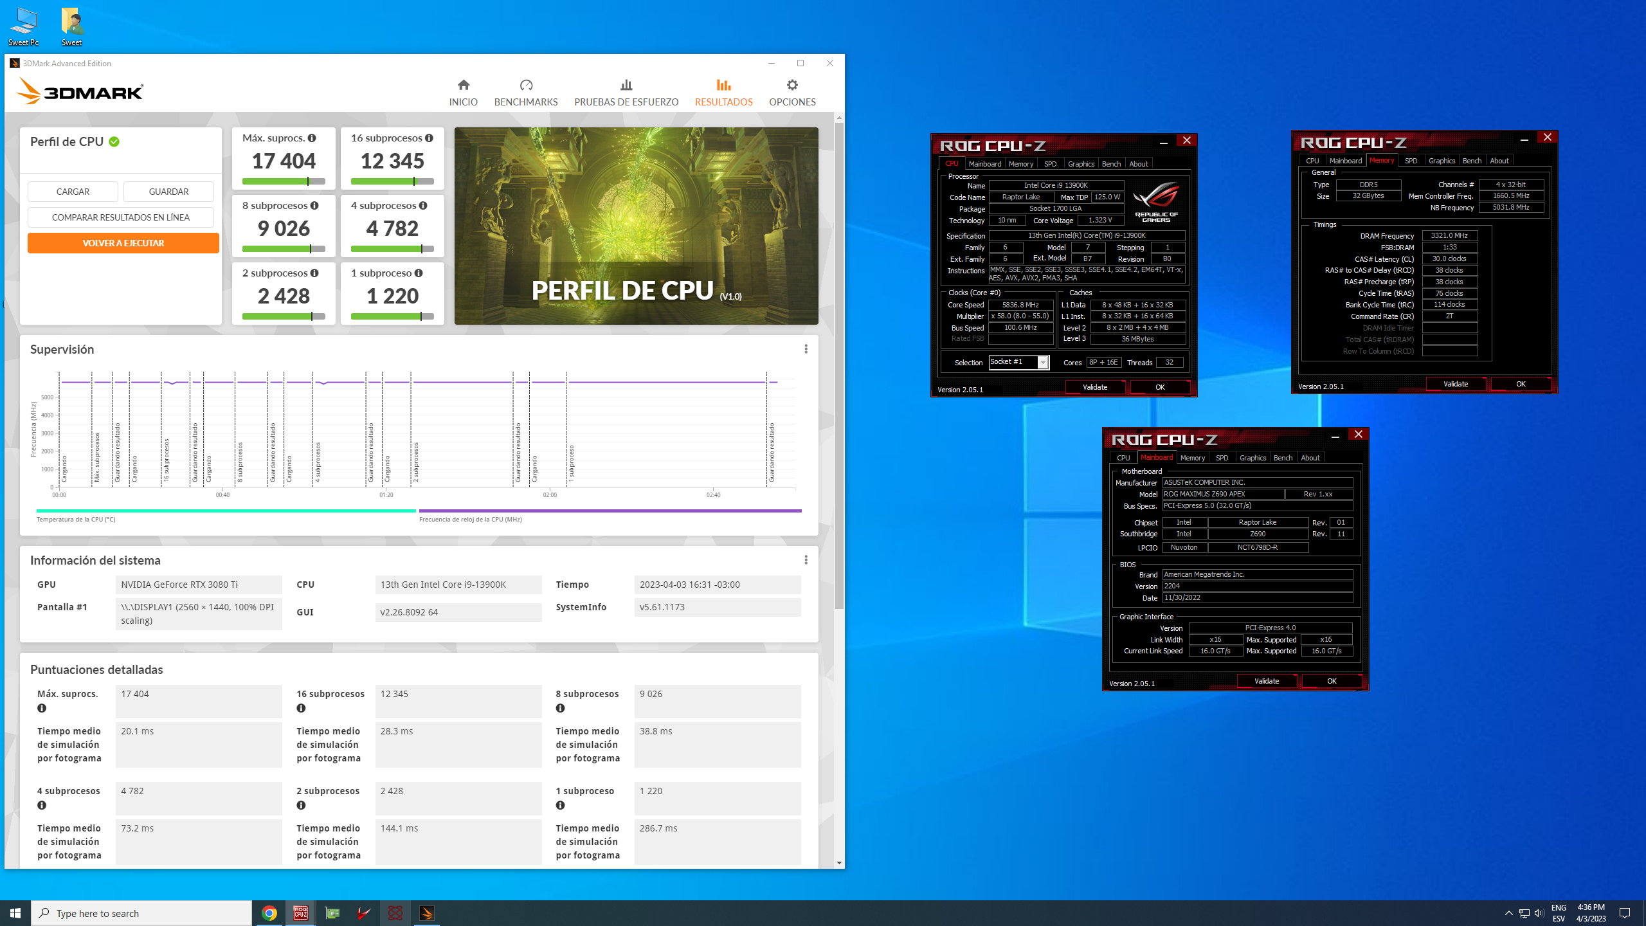Click Frecuencia de reloj de la CPU legend bar
Image resolution: width=1646 pixels, height=926 pixels.
coord(610,511)
